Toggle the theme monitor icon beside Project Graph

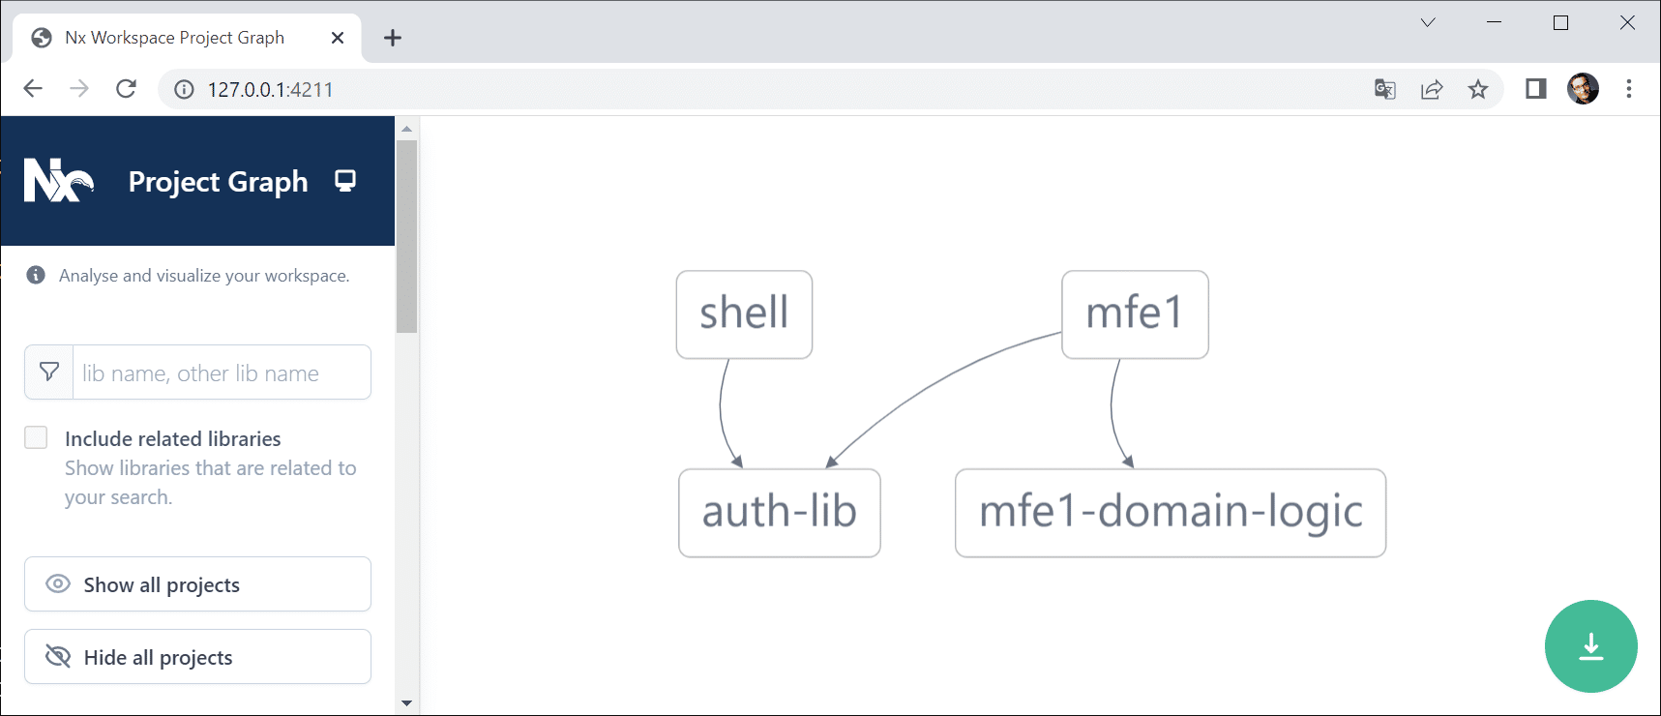345,181
